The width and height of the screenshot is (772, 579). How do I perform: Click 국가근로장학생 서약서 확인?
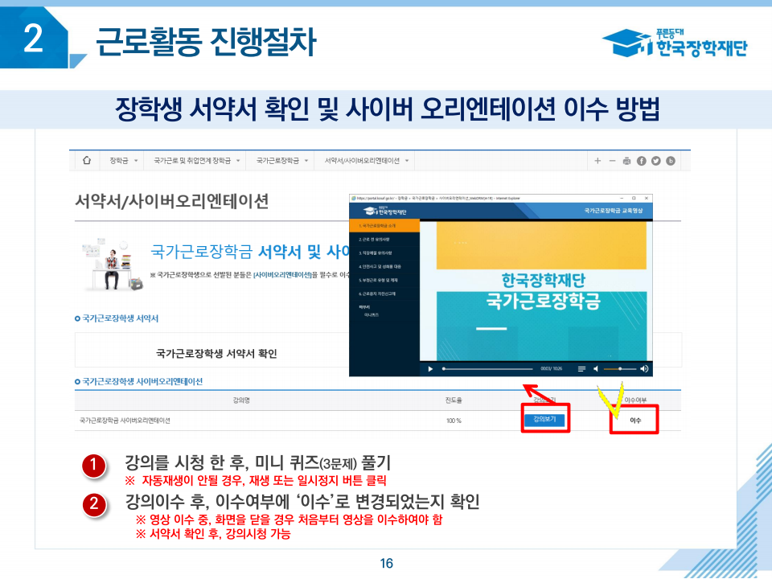216,354
